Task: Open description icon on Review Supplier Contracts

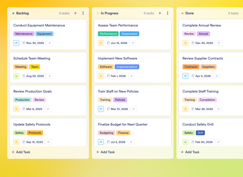Action: click(x=217, y=76)
